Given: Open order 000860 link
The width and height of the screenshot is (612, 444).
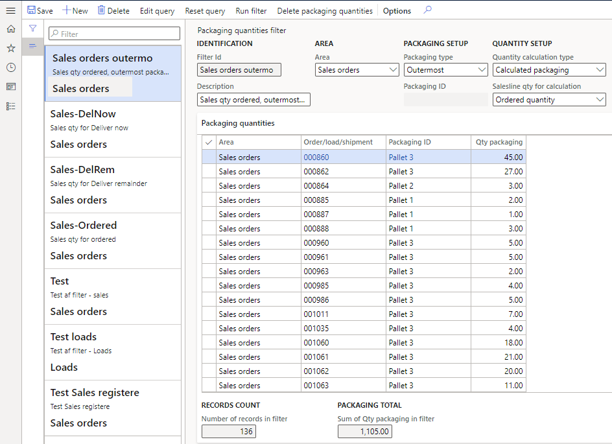Looking at the screenshot, I should [316, 158].
